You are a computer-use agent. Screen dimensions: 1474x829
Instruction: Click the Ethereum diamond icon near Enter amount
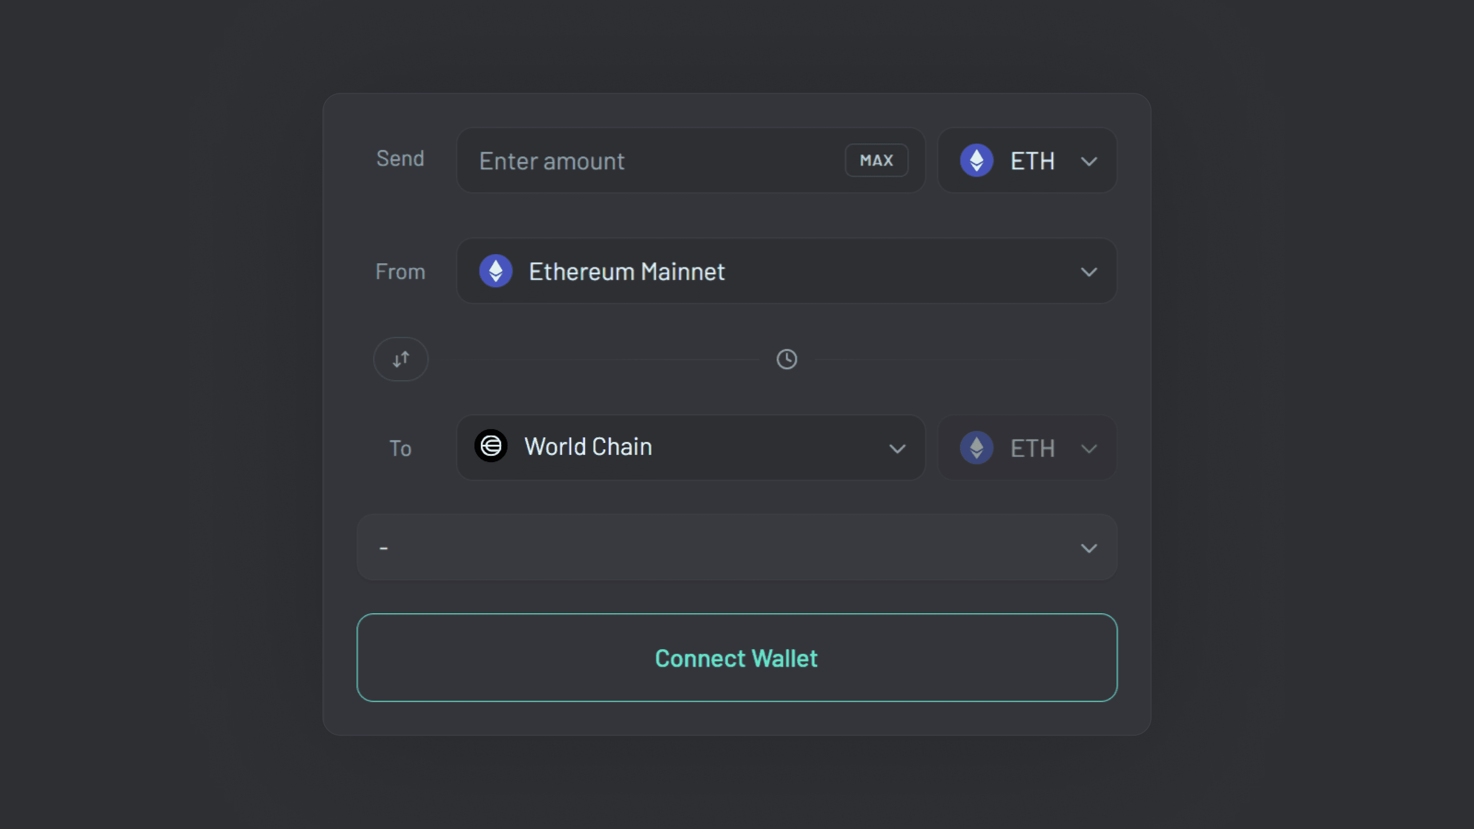click(x=977, y=161)
